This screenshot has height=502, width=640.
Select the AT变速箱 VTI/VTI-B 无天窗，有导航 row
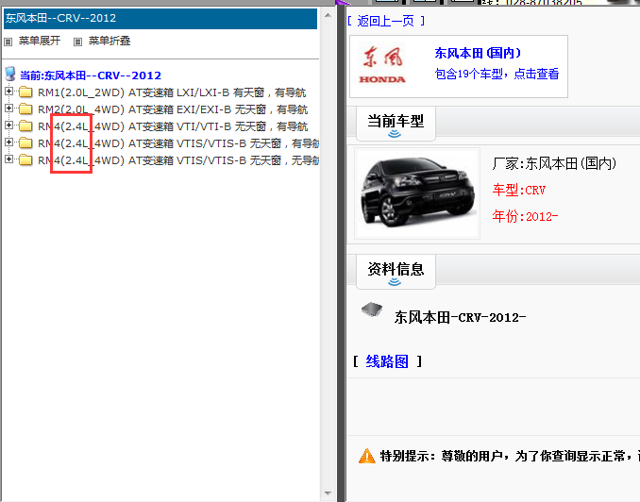[x=173, y=126]
